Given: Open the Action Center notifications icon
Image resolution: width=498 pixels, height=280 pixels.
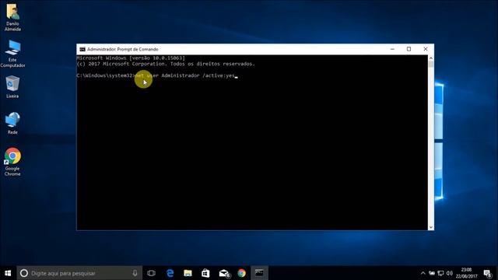Looking at the screenshot, I should point(488,273).
